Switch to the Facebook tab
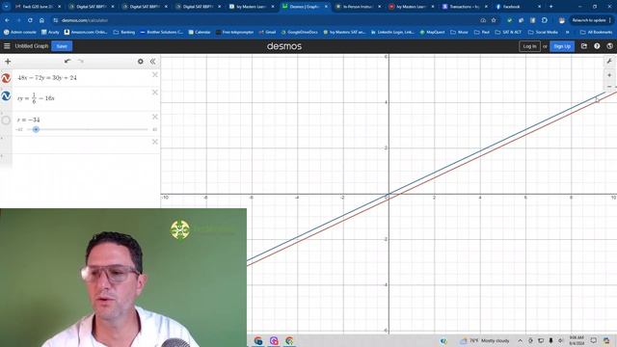This screenshot has width=617, height=347. pos(518,7)
